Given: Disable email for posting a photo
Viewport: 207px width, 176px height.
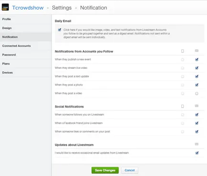Looking at the screenshot, I should point(197,85).
